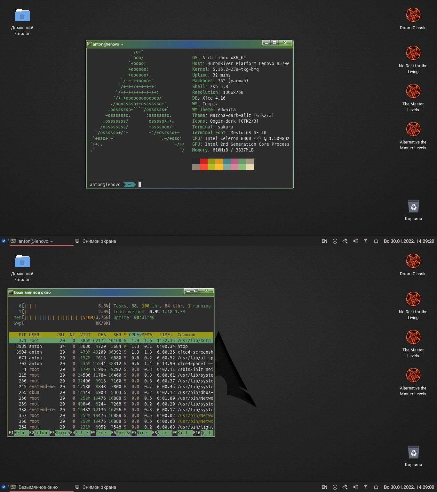Viewport: 437px width, 492px height.
Task: Click F3 Search in htop
Action: pos(60,433)
